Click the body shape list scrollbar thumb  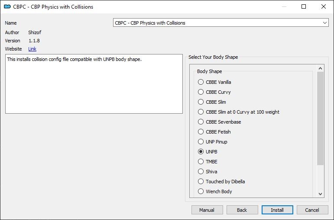pyautogui.click(x=321, y=118)
